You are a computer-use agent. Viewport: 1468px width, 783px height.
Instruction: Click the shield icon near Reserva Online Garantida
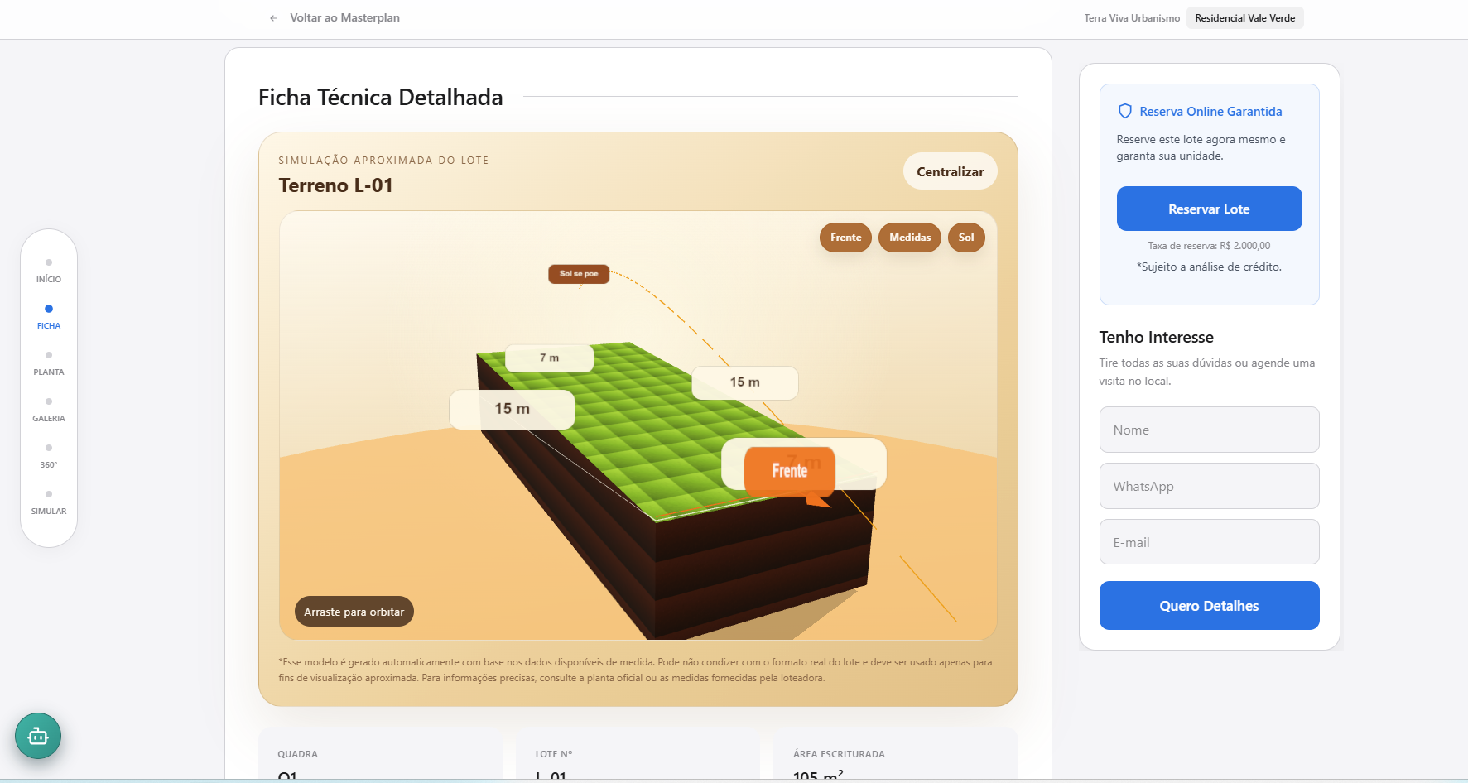point(1124,111)
